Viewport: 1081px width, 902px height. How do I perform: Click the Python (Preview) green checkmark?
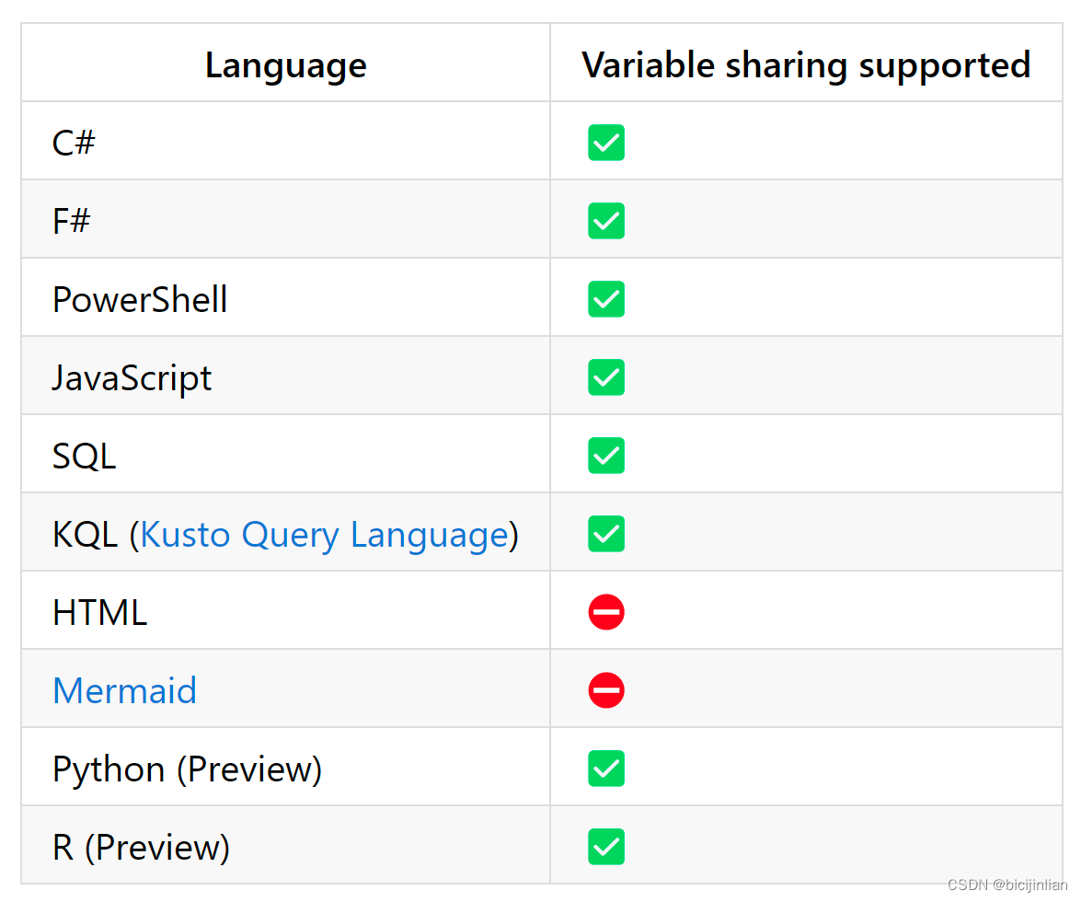click(x=606, y=769)
